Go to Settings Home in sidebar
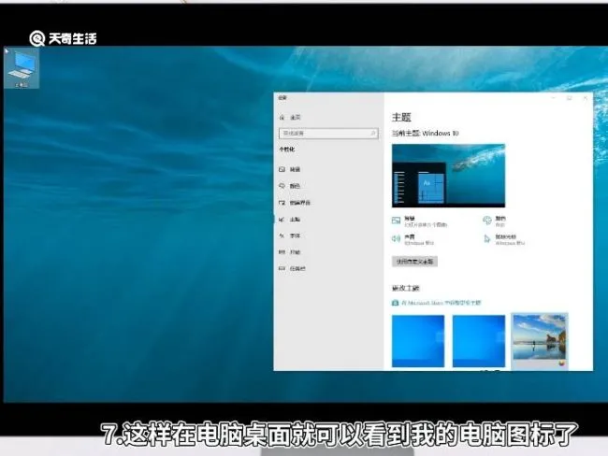608x456 pixels. tap(290, 117)
